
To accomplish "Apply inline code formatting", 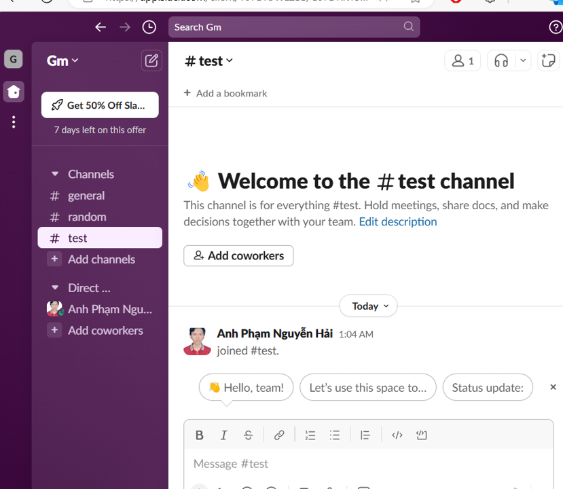I will tap(397, 435).
